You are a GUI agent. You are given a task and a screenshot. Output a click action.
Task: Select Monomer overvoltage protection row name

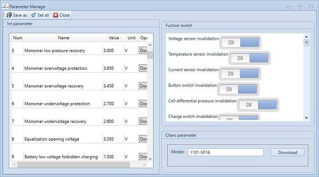(56, 68)
